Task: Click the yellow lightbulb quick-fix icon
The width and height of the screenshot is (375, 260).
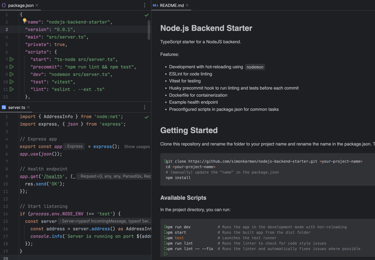Action: (25, 21)
